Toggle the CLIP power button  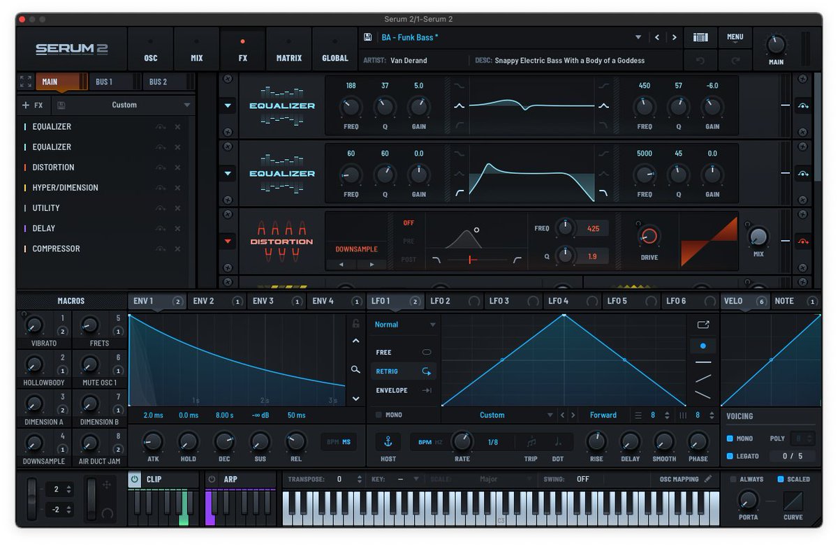134,480
